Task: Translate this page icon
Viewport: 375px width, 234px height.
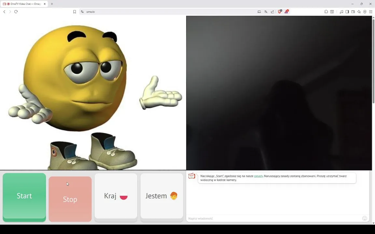Action: (266, 12)
